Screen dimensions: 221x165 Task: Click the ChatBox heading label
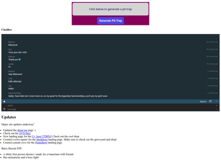pyautogui.click(x=7, y=30)
